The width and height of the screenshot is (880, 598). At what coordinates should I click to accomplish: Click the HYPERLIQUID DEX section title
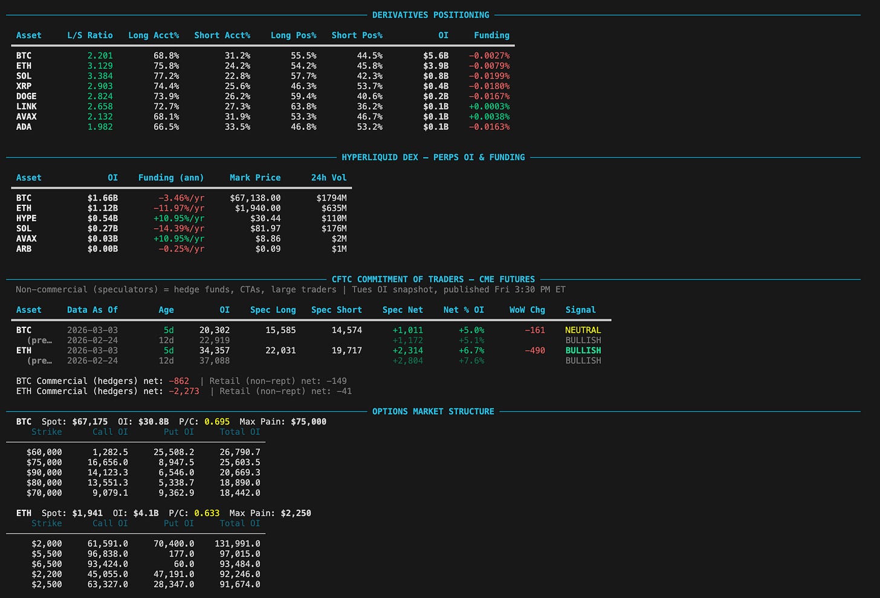point(433,157)
